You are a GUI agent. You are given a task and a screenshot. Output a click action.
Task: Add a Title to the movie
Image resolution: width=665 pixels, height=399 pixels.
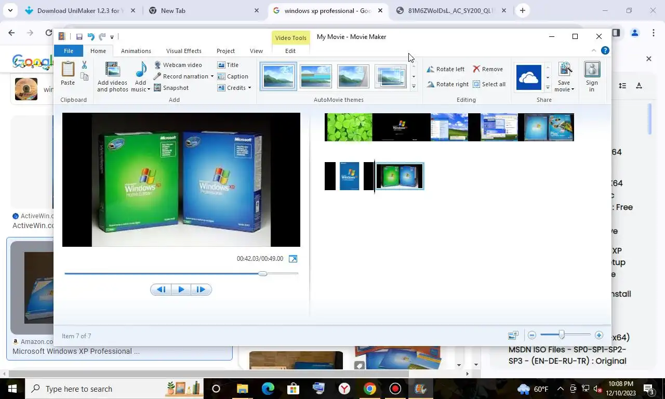pos(228,65)
